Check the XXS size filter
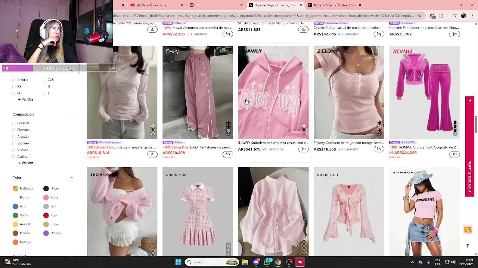The image size is (478, 268). pos(44,80)
